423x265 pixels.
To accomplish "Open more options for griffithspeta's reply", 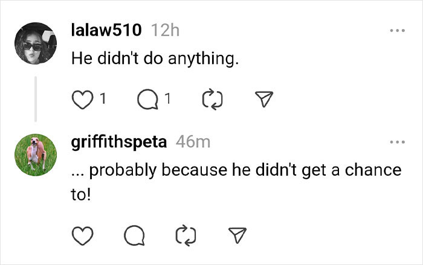I will [x=397, y=142].
